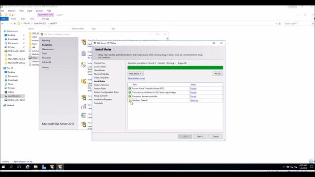The image size is (315, 177).
Task: Select Install Setup Files step
Action: [x=102, y=78]
